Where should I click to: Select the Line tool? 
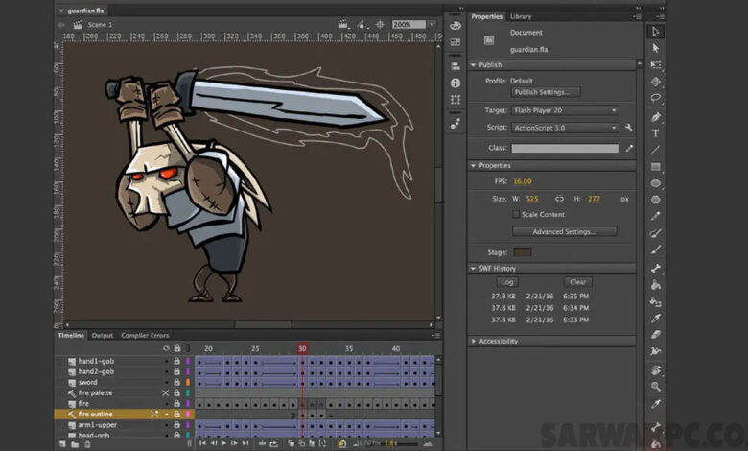coord(656,150)
